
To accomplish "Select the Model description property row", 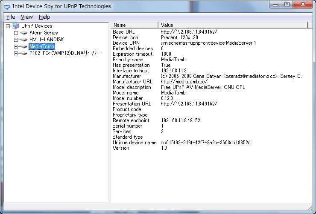I will [210, 87].
